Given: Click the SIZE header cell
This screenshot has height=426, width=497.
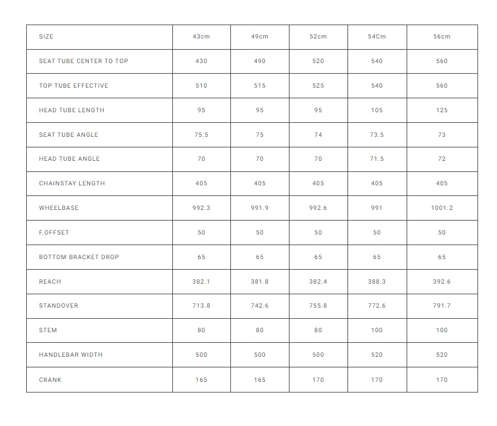Looking at the screenshot, I should (x=46, y=37).
